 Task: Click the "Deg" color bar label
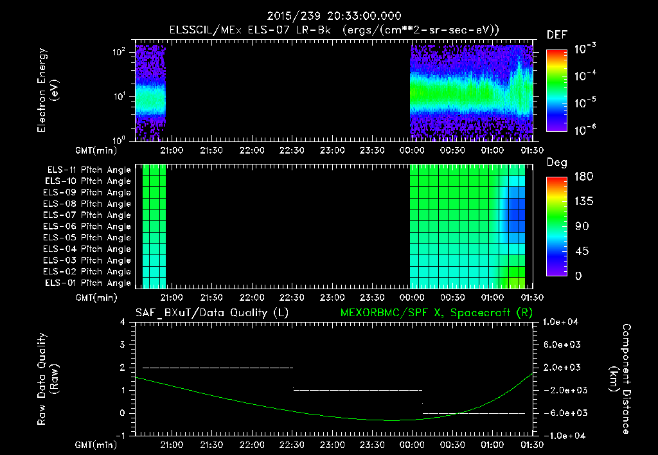[x=557, y=163]
